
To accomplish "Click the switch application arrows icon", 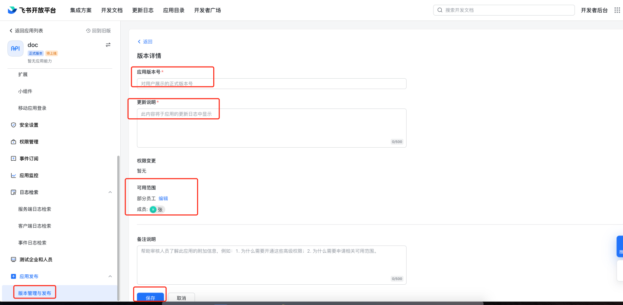I will coord(108,45).
